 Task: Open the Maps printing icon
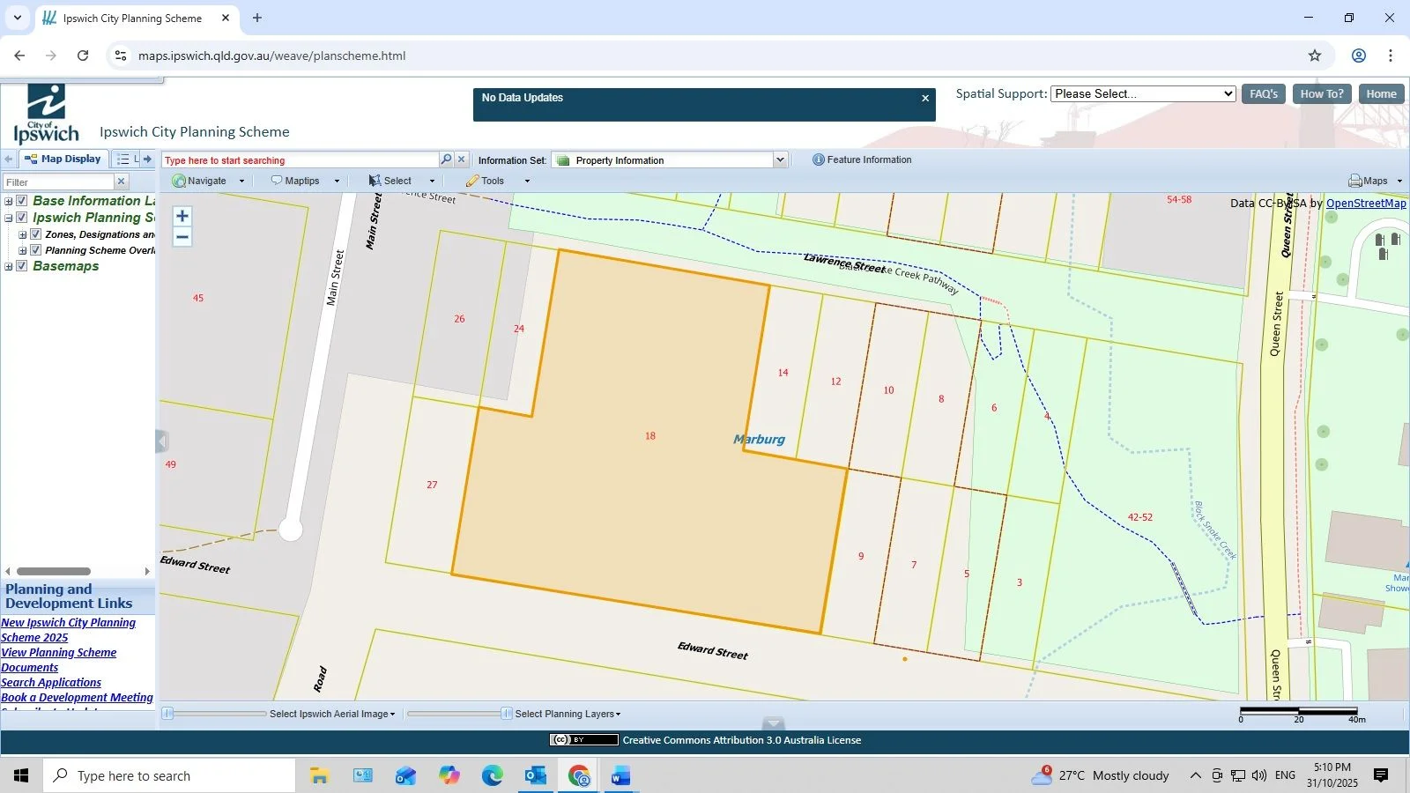coord(1355,181)
